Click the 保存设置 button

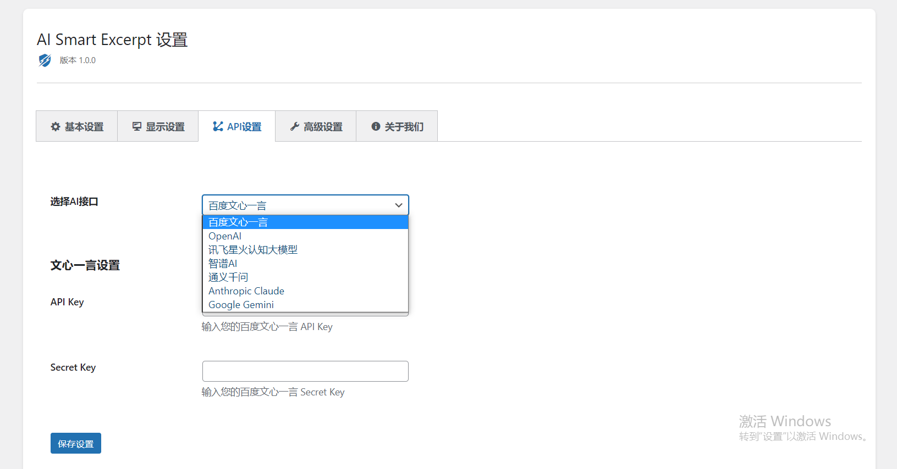tap(76, 443)
